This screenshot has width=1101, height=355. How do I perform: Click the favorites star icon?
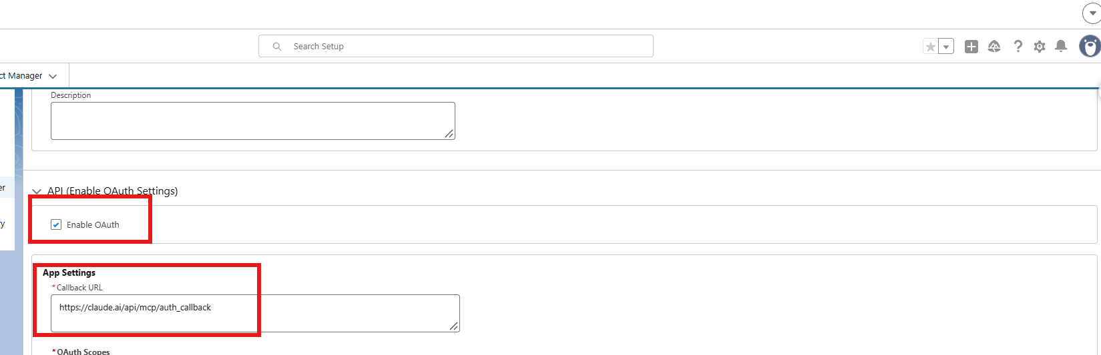(930, 47)
